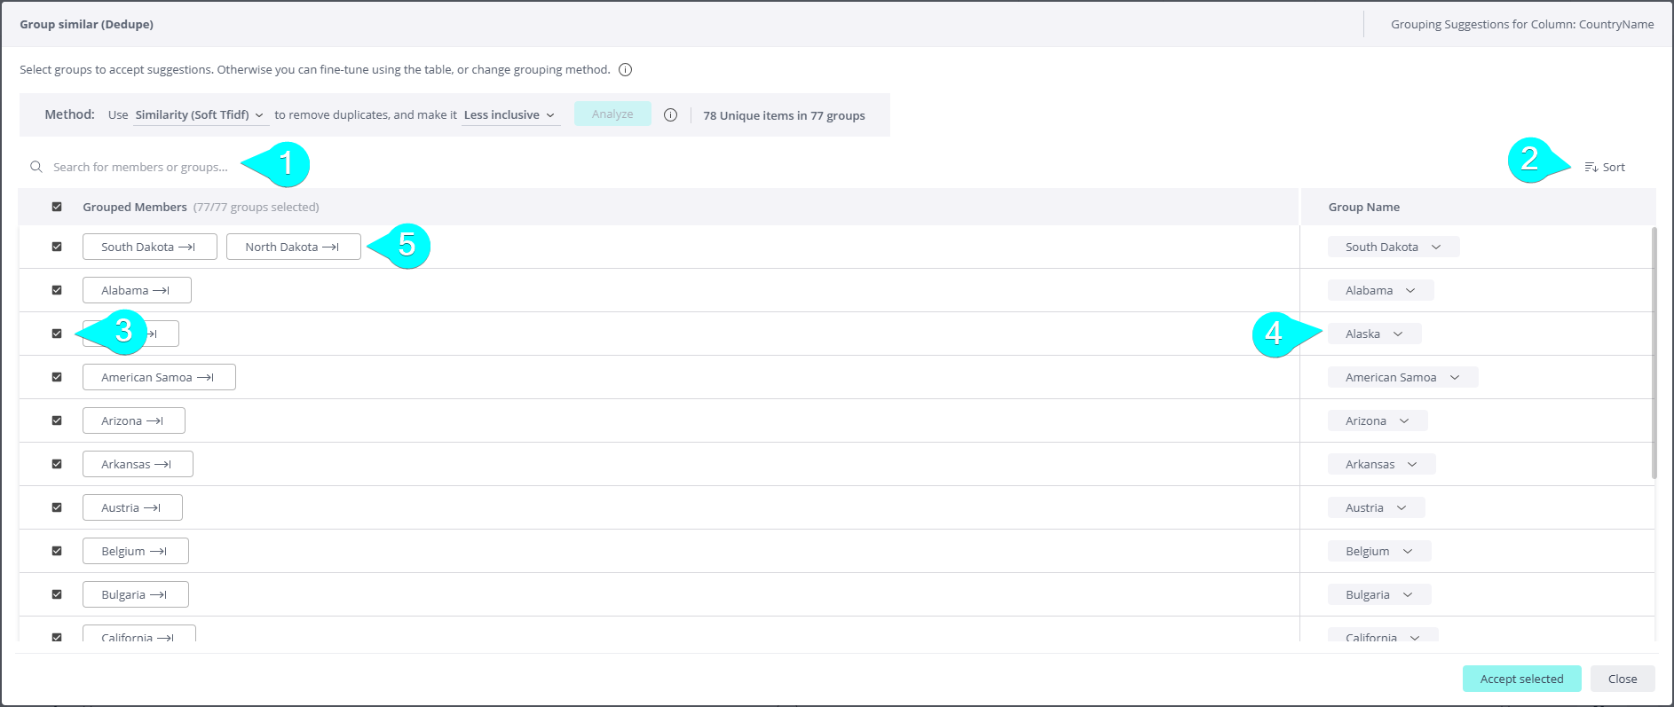Image resolution: width=1674 pixels, height=707 pixels.
Task: Uncheck the Arizona group checkbox
Action: [57, 420]
